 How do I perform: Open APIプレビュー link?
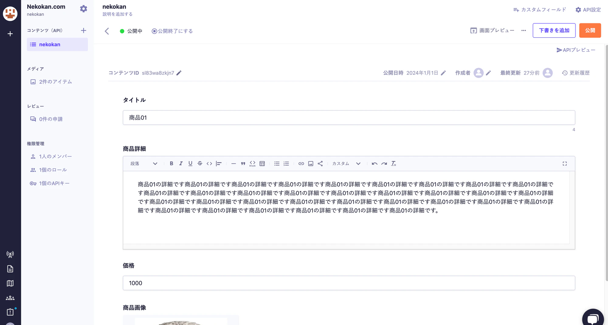[576, 50]
